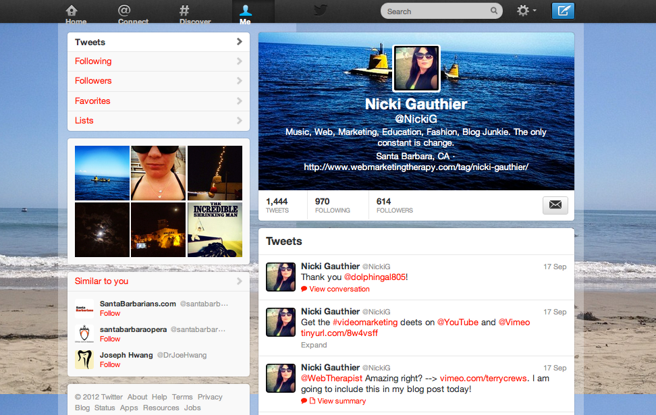656x415 pixels.
Task: Open the Resources footer link
Action: coord(161,408)
